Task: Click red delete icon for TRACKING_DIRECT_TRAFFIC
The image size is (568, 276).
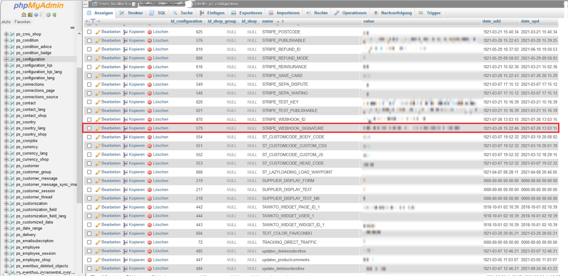Action: pyautogui.click(x=149, y=242)
